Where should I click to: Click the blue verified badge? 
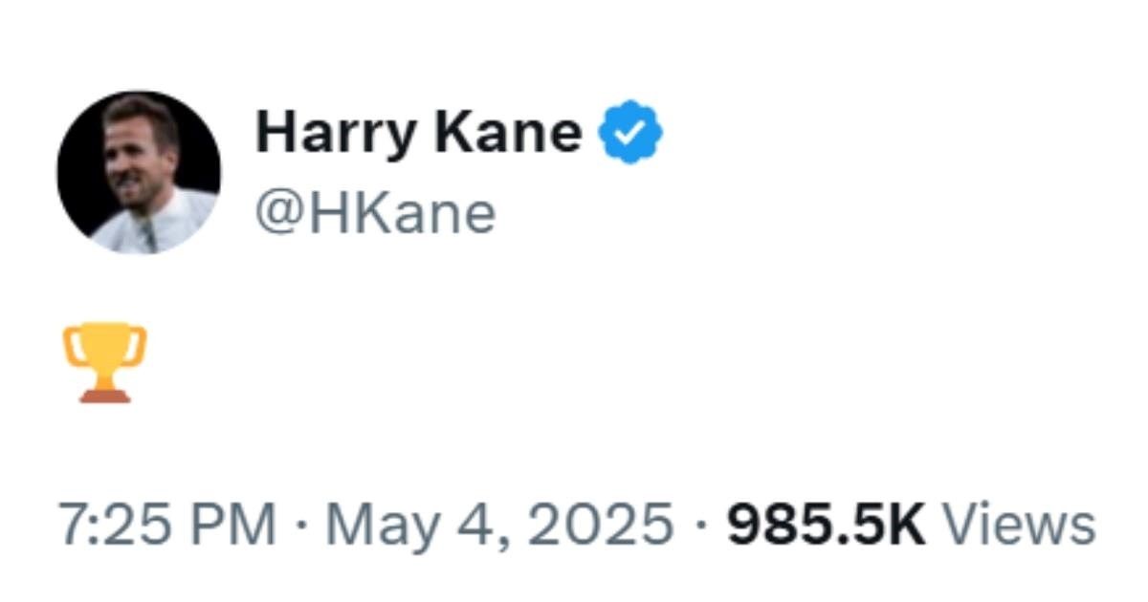click(630, 135)
